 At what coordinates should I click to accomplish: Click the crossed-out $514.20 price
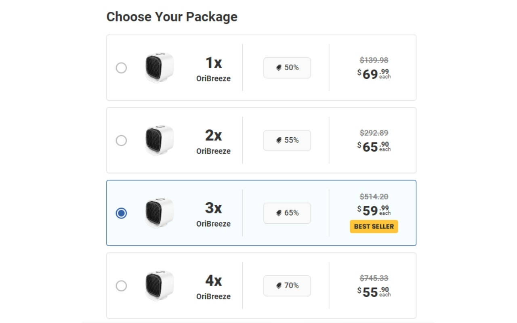[374, 197]
